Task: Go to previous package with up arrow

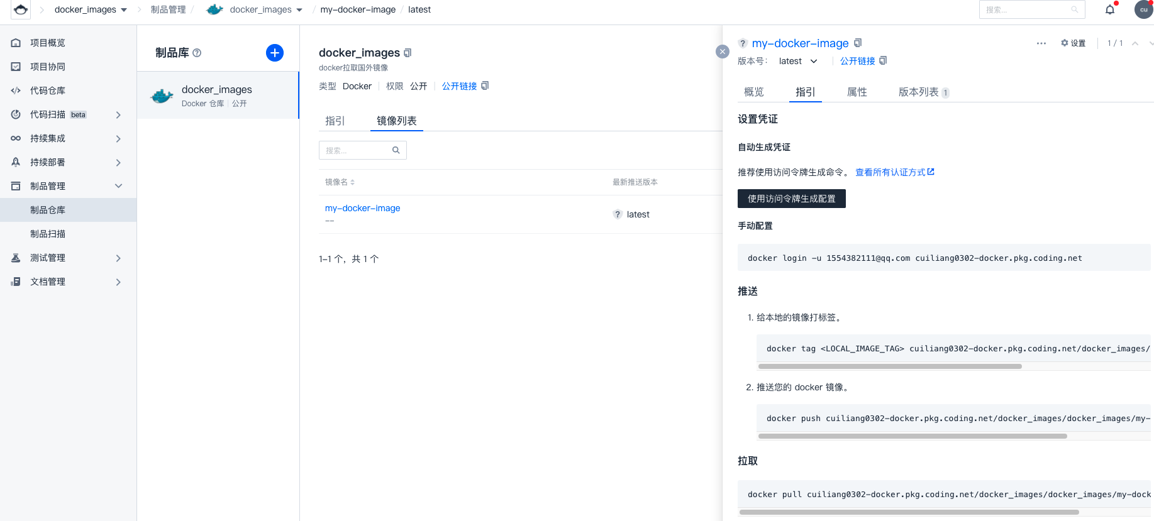Action: click(x=1135, y=43)
